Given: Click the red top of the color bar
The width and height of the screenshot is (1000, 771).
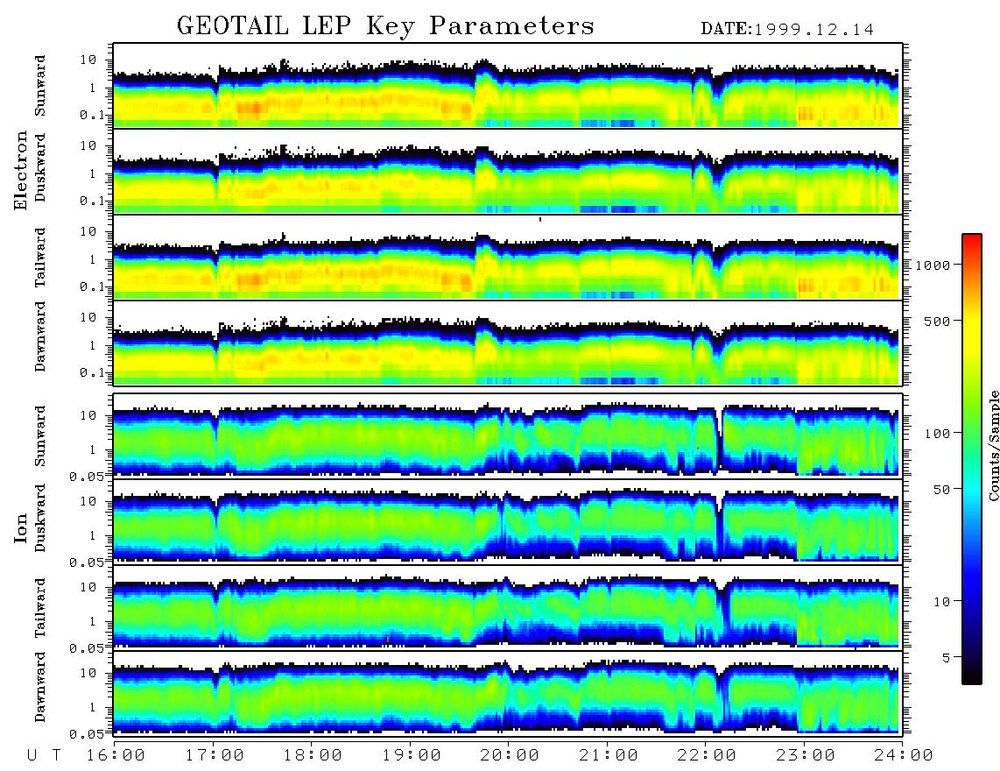Looking at the screenshot, I should (x=972, y=243).
